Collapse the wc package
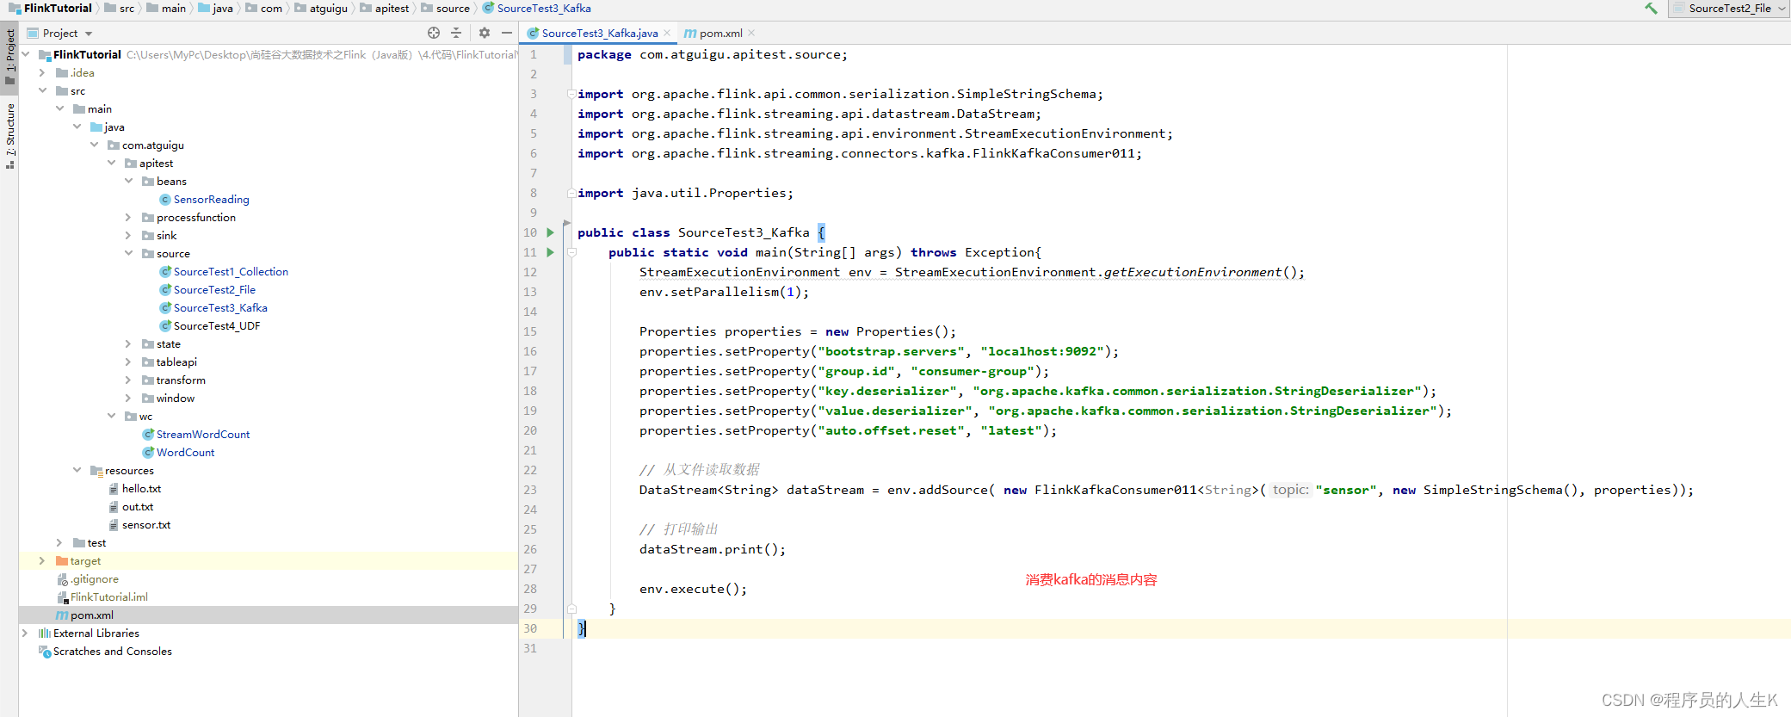The height and width of the screenshot is (717, 1791). pyautogui.click(x=111, y=417)
